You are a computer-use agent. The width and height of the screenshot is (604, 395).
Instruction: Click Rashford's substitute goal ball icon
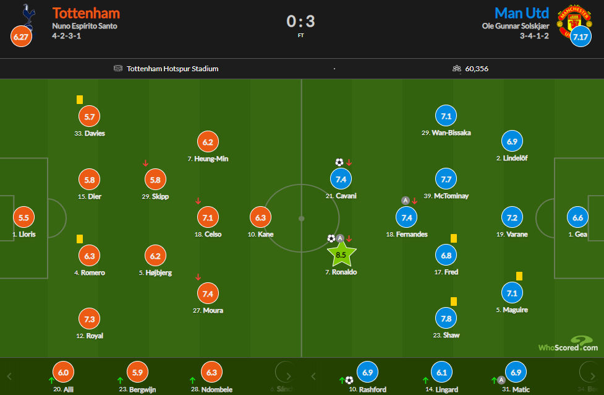(x=349, y=380)
